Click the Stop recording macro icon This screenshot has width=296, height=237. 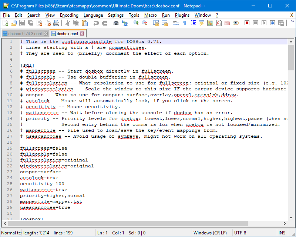click(255, 23)
